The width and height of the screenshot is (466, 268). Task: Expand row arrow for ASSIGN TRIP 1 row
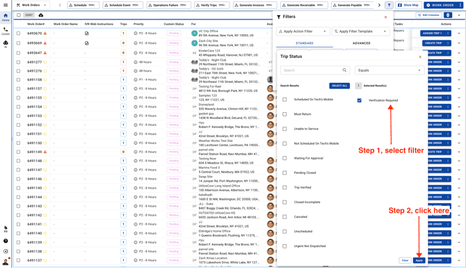459,33
